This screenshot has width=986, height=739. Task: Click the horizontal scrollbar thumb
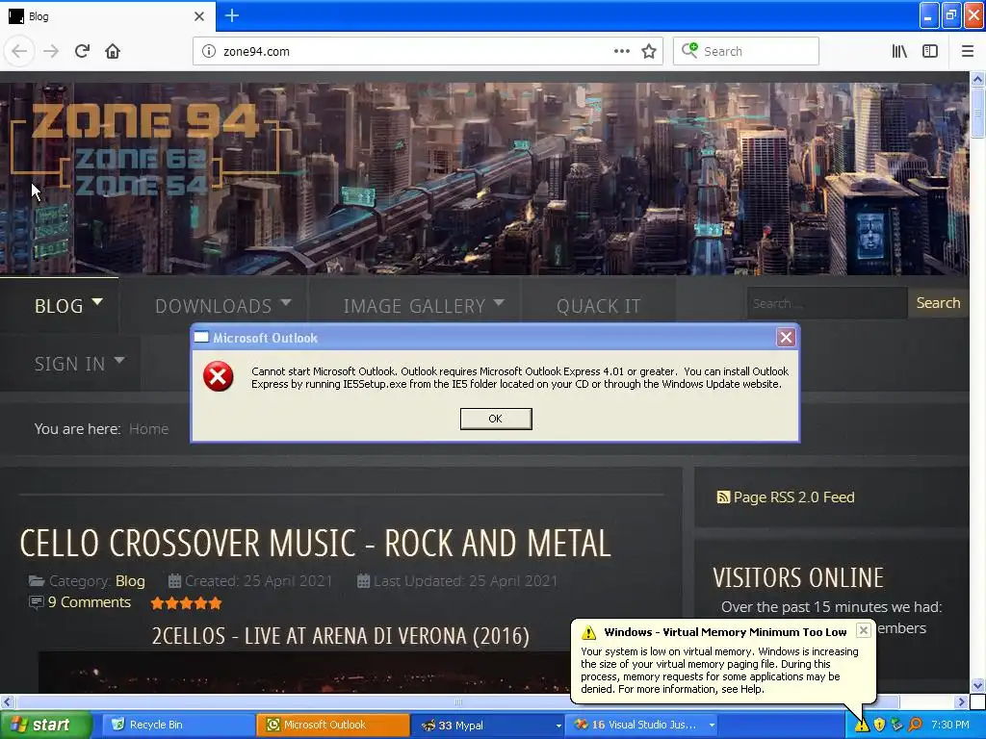457,701
